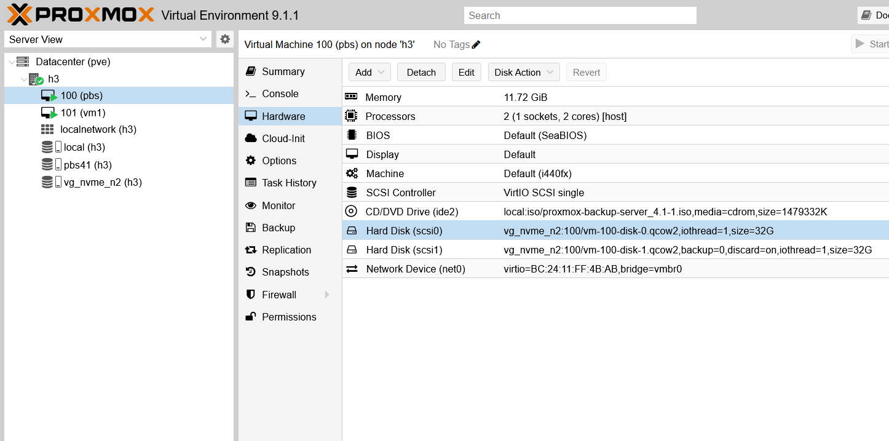Click the Start VM button
889x441 pixels.
point(870,44)
